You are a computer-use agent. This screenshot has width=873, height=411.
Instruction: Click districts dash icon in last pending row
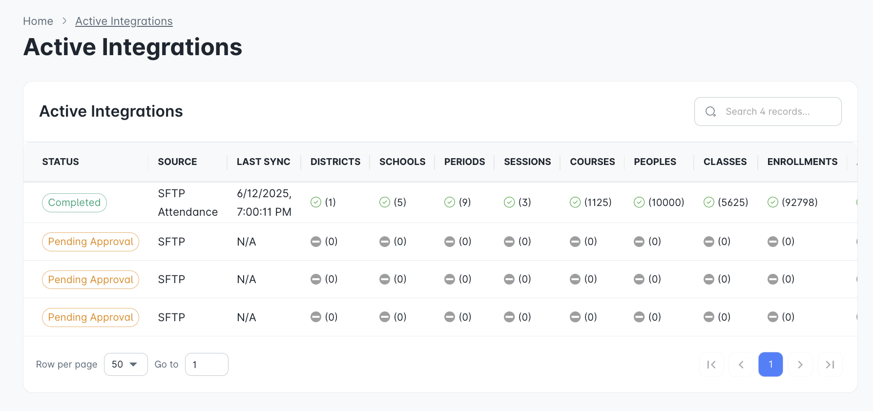316,317
